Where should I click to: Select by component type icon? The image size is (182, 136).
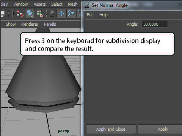tap(40, 14)
